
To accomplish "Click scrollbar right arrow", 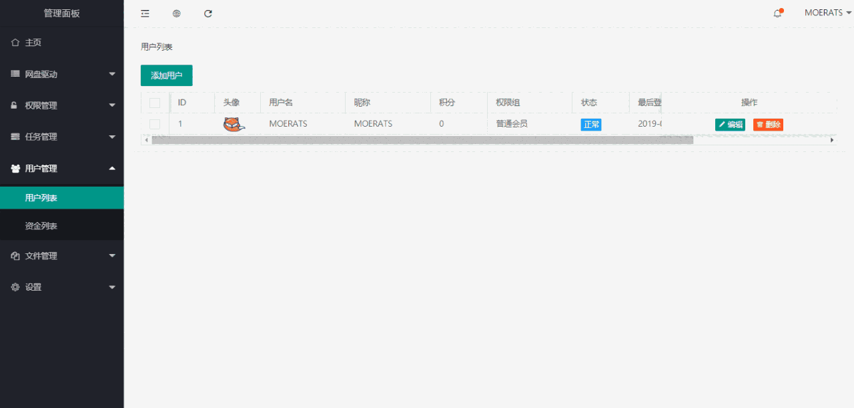I will coord(832,140).
